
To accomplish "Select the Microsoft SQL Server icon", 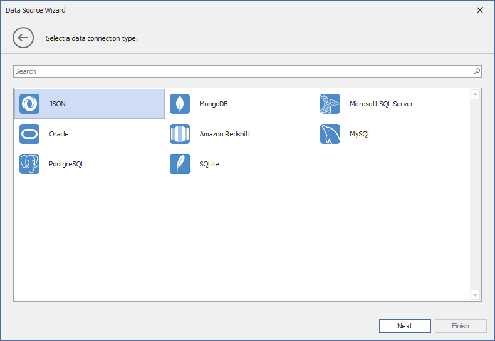I will pos(330,104).
